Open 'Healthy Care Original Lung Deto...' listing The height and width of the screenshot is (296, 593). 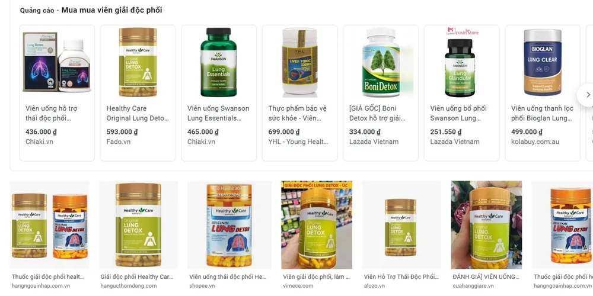[x=138, y=113]
